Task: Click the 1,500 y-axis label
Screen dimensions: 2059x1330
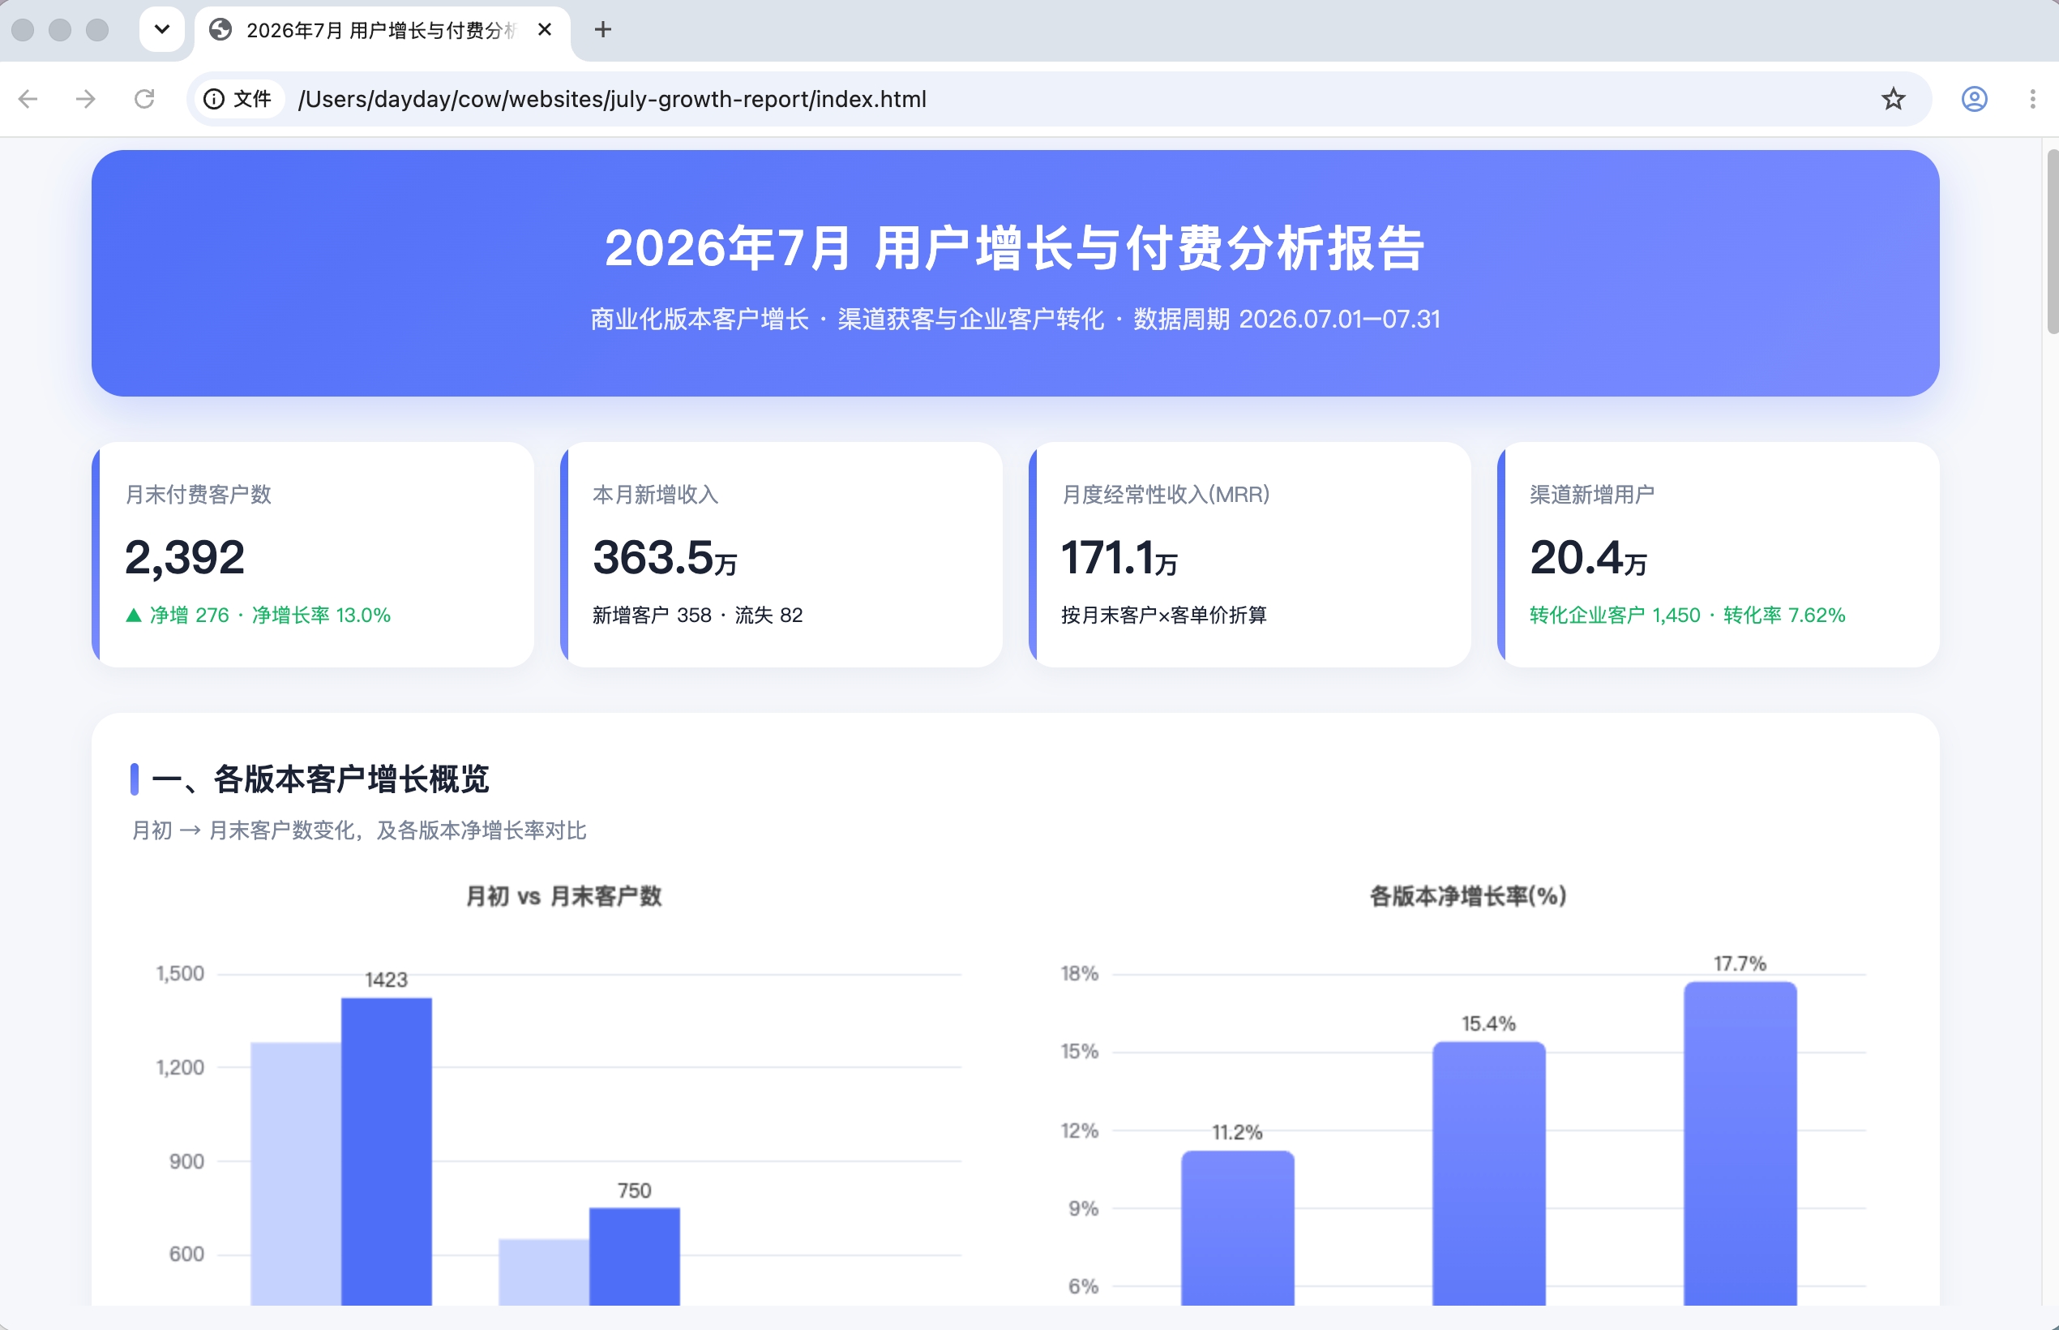Action: click(x=180, y=974)
